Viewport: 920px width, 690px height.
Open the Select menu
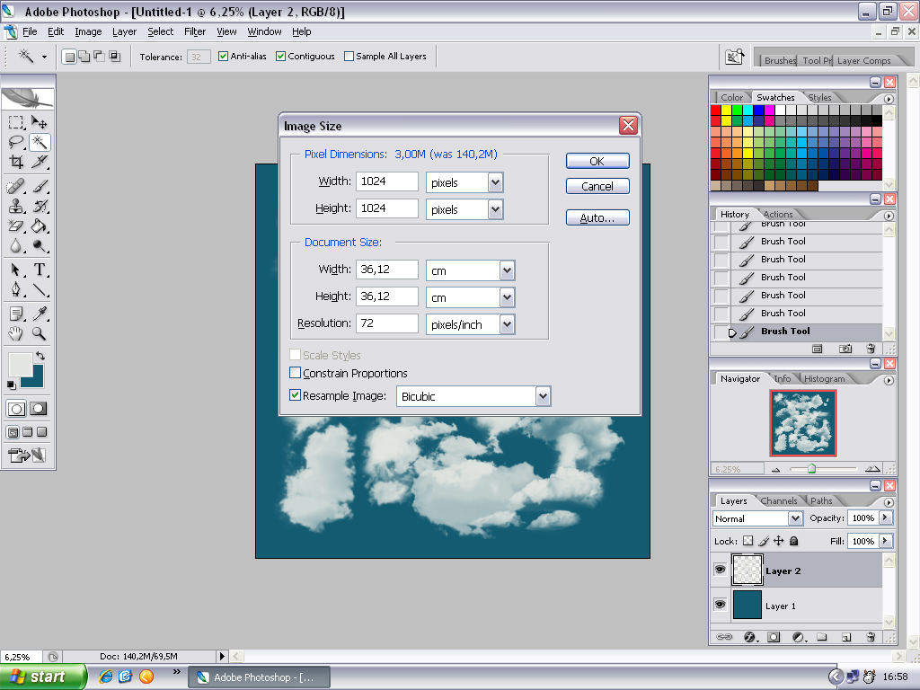tap(160, 31)
